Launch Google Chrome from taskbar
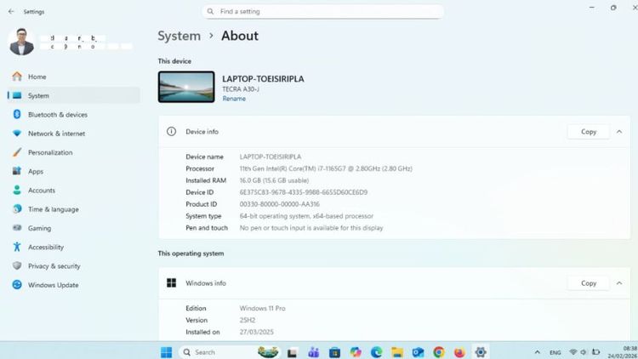Viewport: 638px width, 359px height. 439,352
